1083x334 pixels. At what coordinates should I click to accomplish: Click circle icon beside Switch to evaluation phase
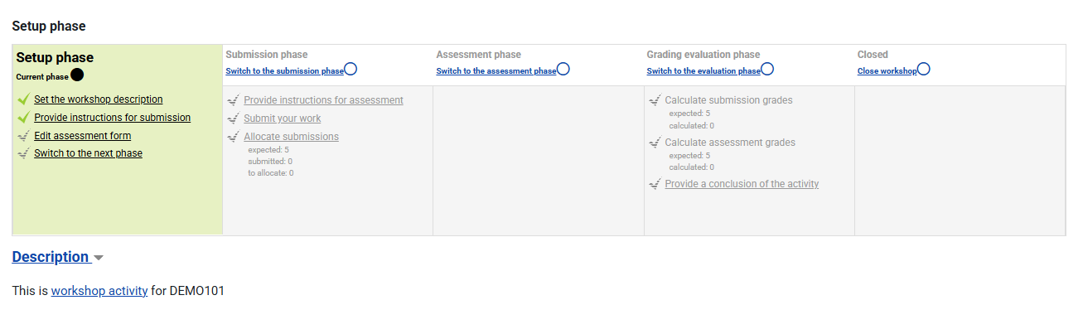(x=767, y=69)
